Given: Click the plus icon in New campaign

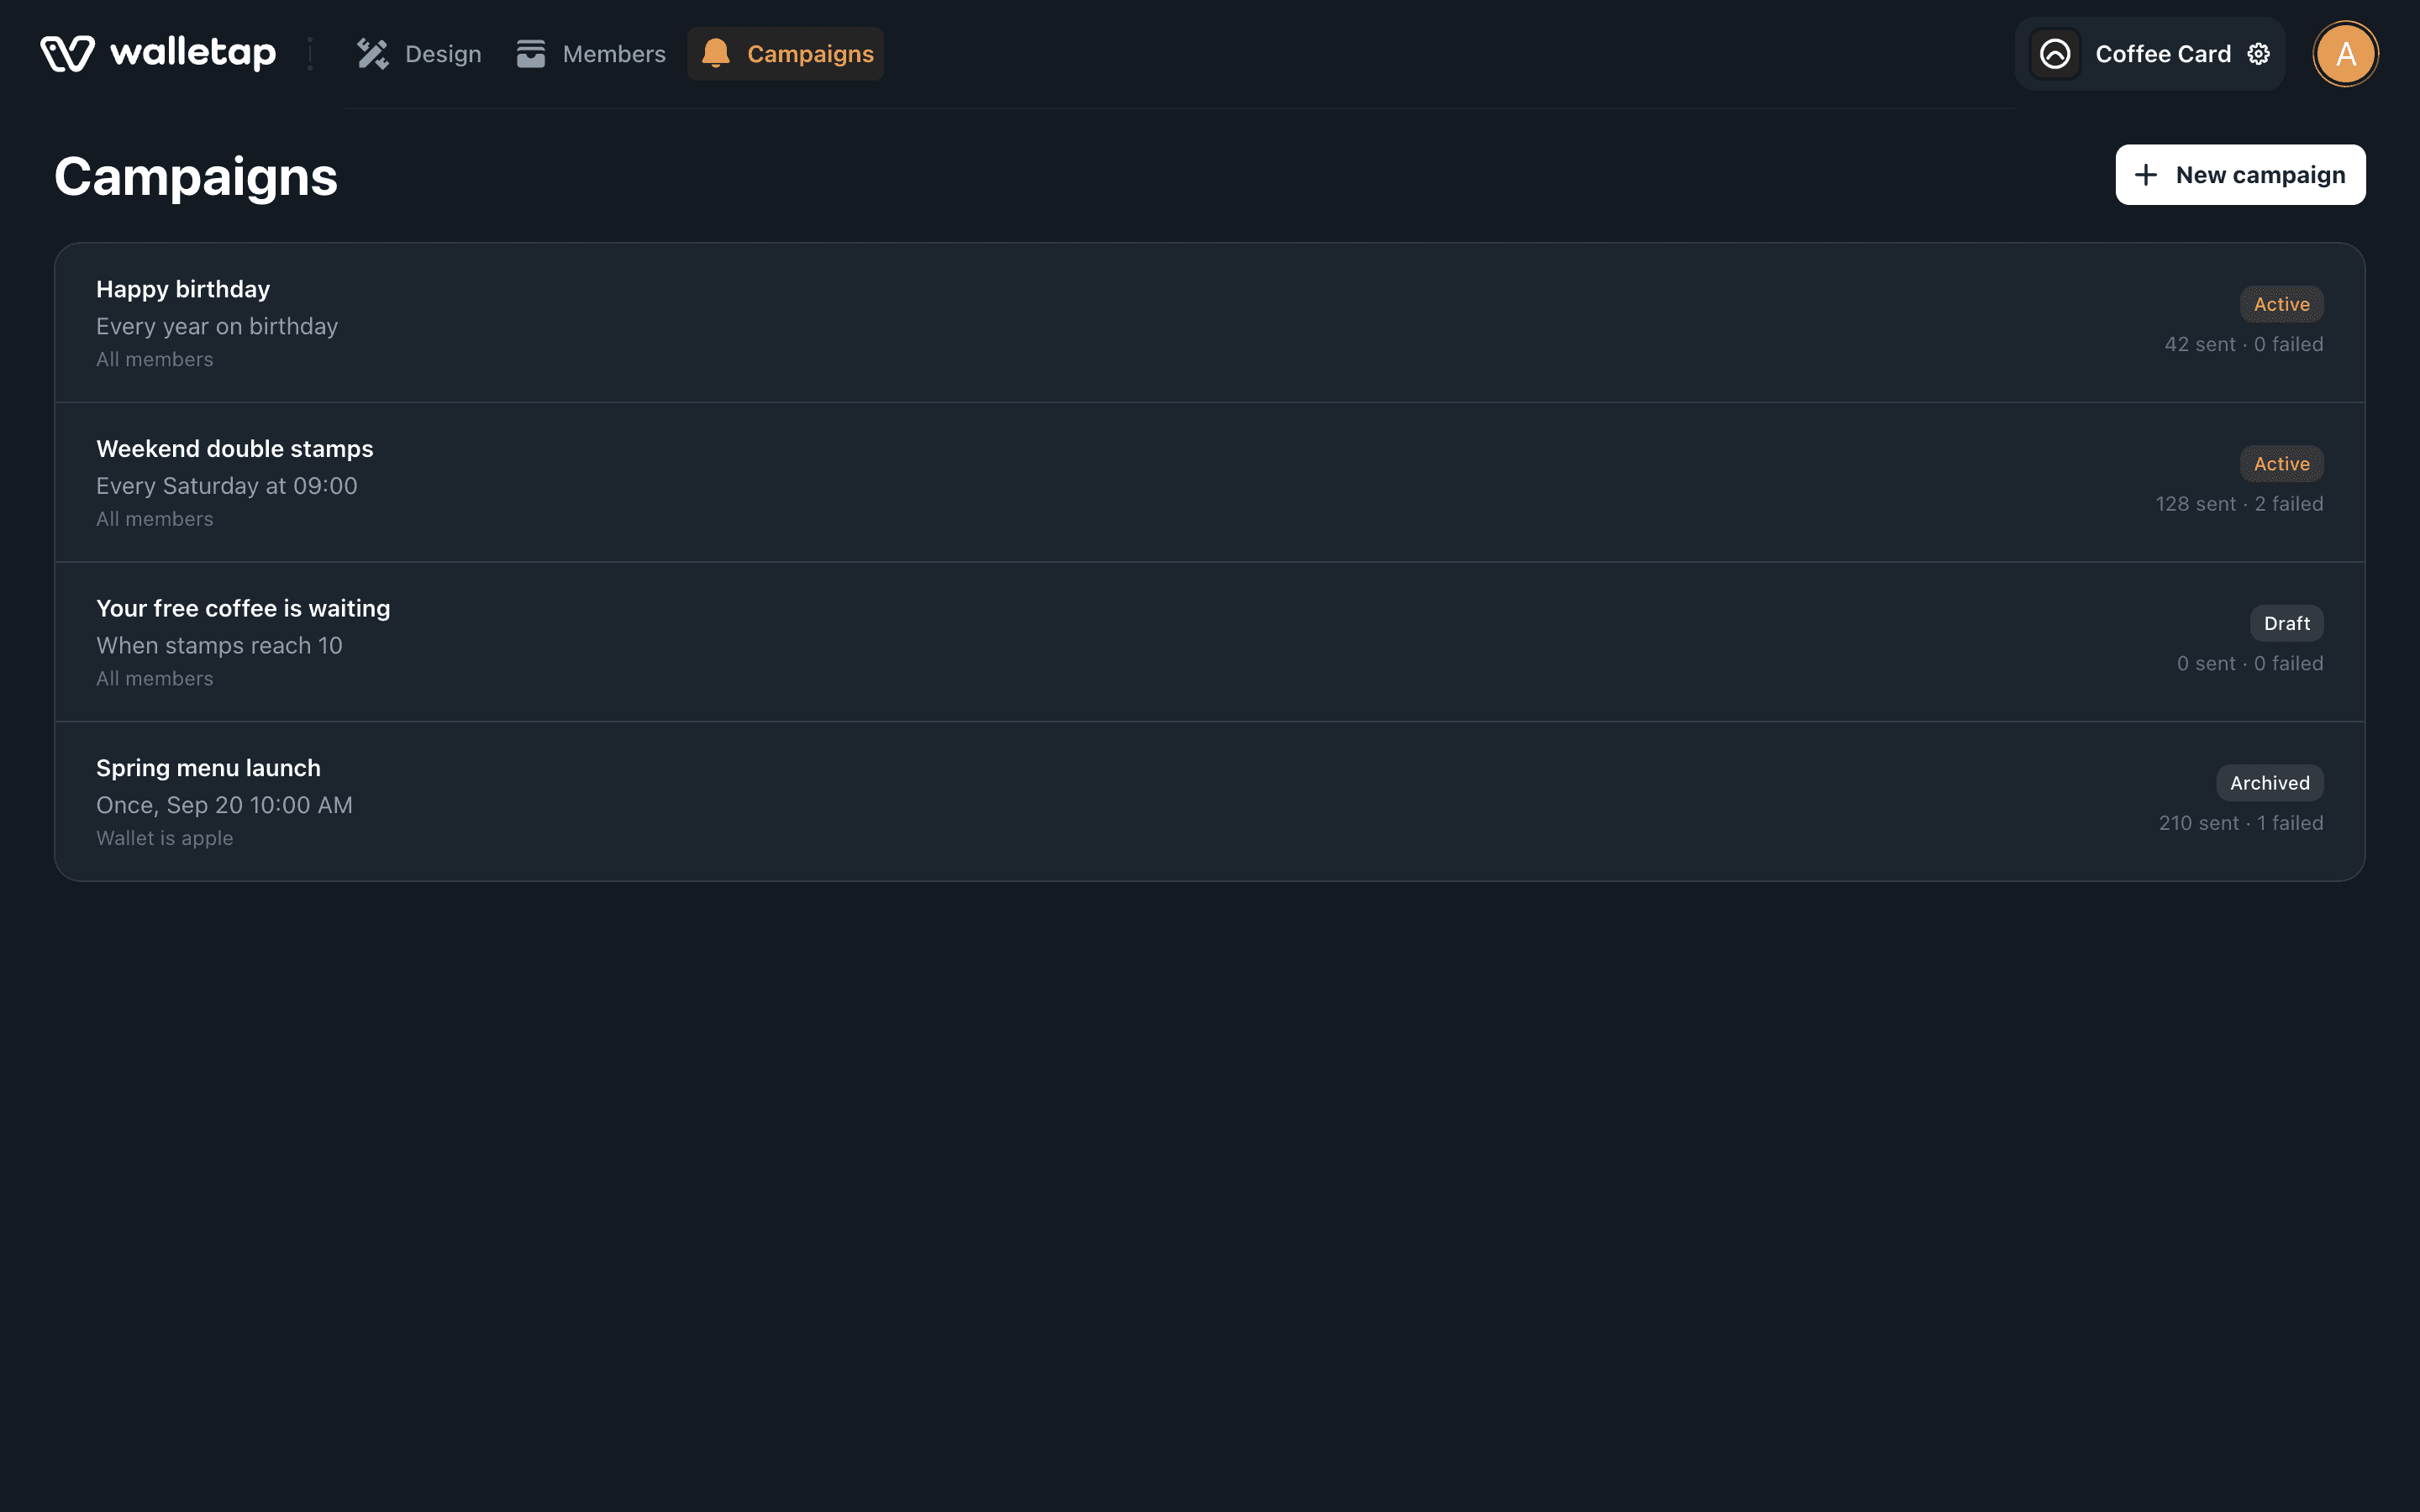Looking at the screenshot, I should [x=2146, y=175].
